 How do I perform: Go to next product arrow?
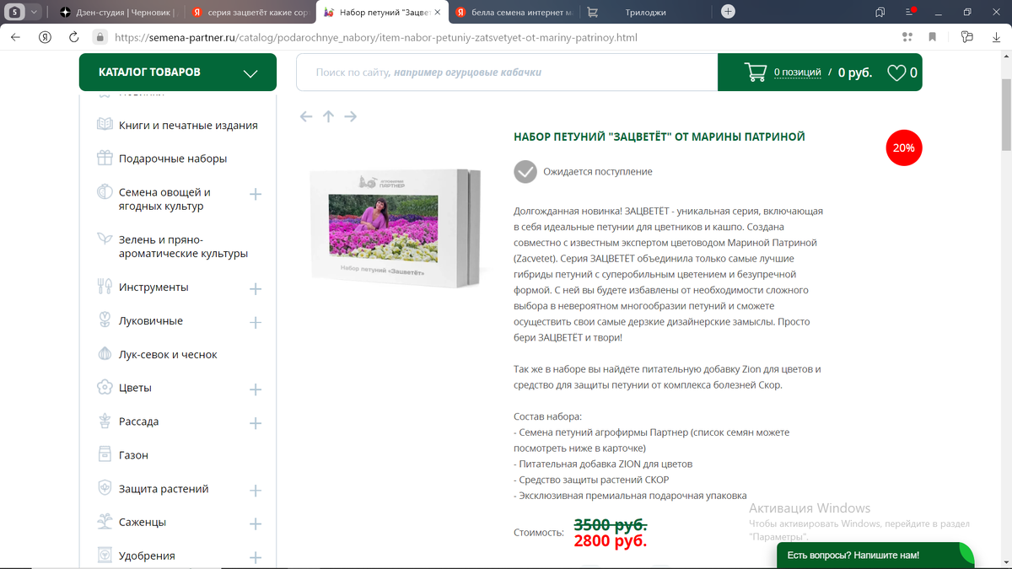pos(351,116)
